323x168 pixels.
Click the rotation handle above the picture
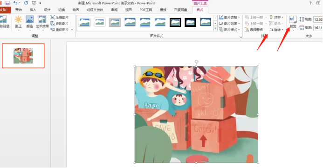tap(196, 62)
